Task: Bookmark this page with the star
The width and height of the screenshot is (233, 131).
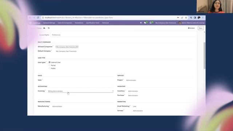Action: click(186, 17)
